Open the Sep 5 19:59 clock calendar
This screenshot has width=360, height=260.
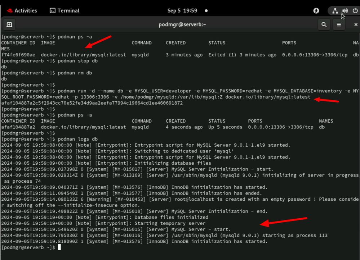coord(182,11)
